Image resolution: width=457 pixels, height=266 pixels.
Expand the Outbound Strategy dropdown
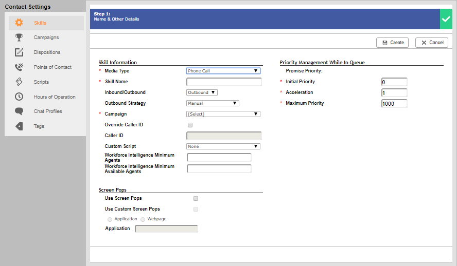coord(213,103)
